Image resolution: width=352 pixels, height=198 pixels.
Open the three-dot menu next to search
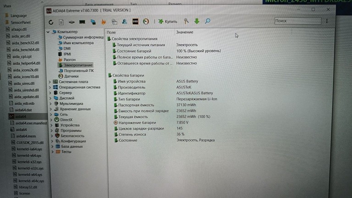click(x=327, y=21)
